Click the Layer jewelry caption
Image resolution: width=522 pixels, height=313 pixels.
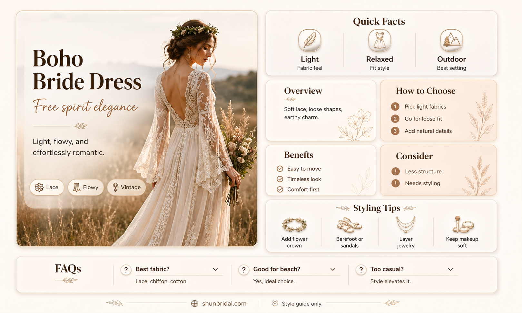point(406,242)
